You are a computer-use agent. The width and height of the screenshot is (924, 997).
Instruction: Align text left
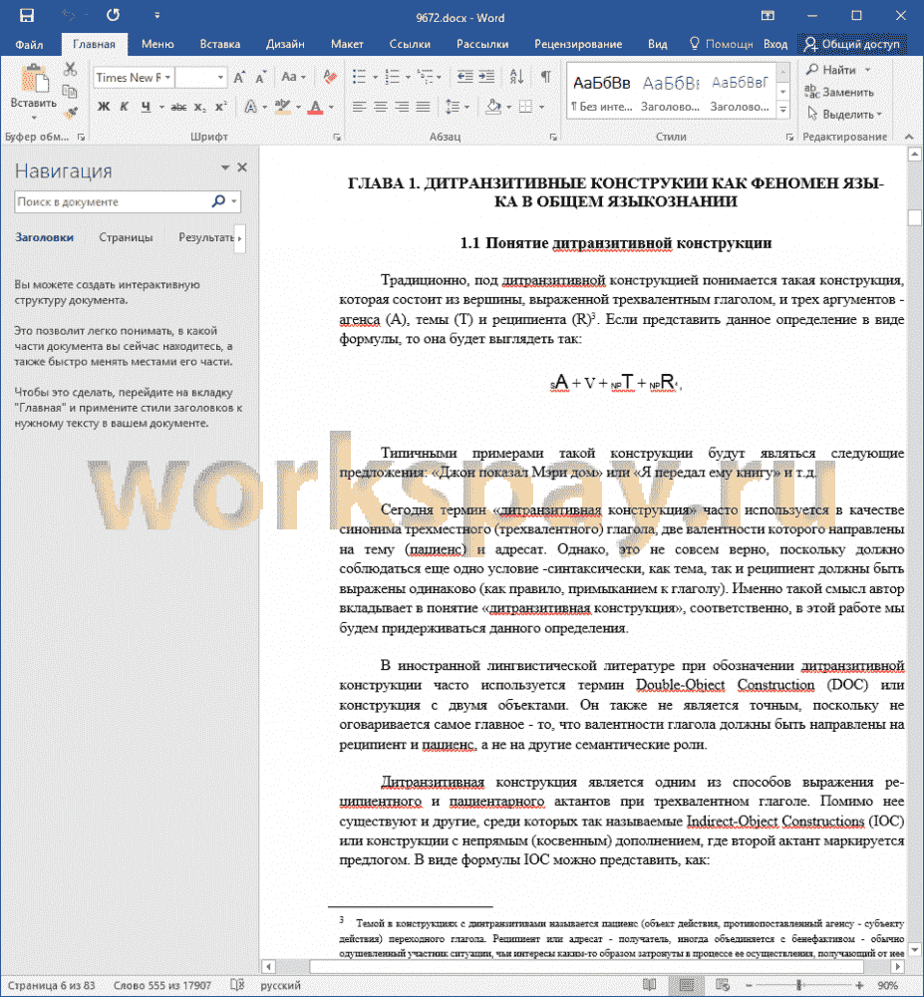click(x=359, y=107)
